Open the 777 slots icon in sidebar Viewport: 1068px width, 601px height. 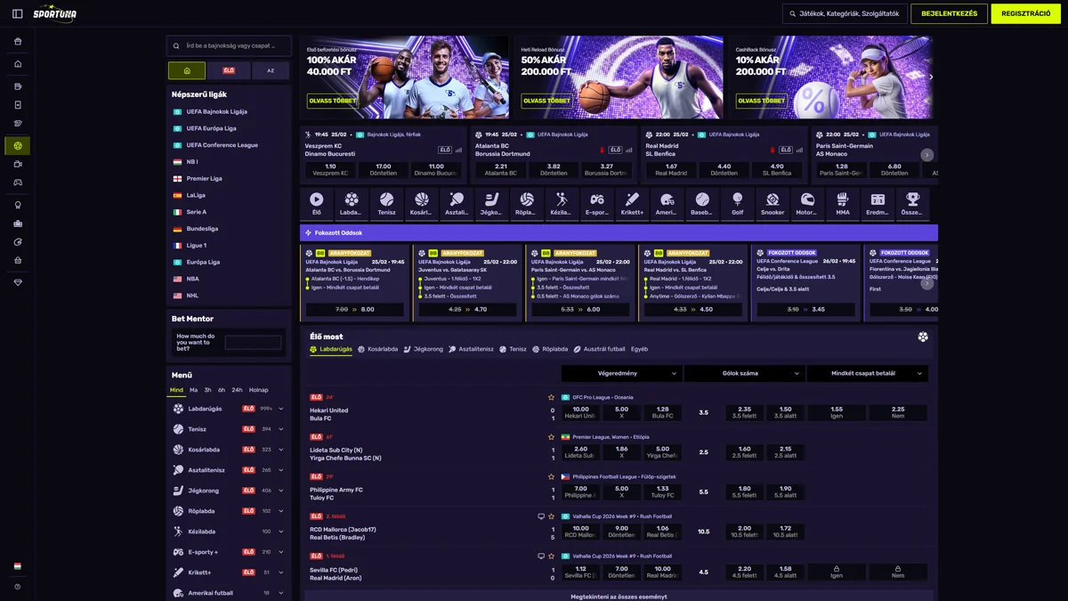click(17, 123)
